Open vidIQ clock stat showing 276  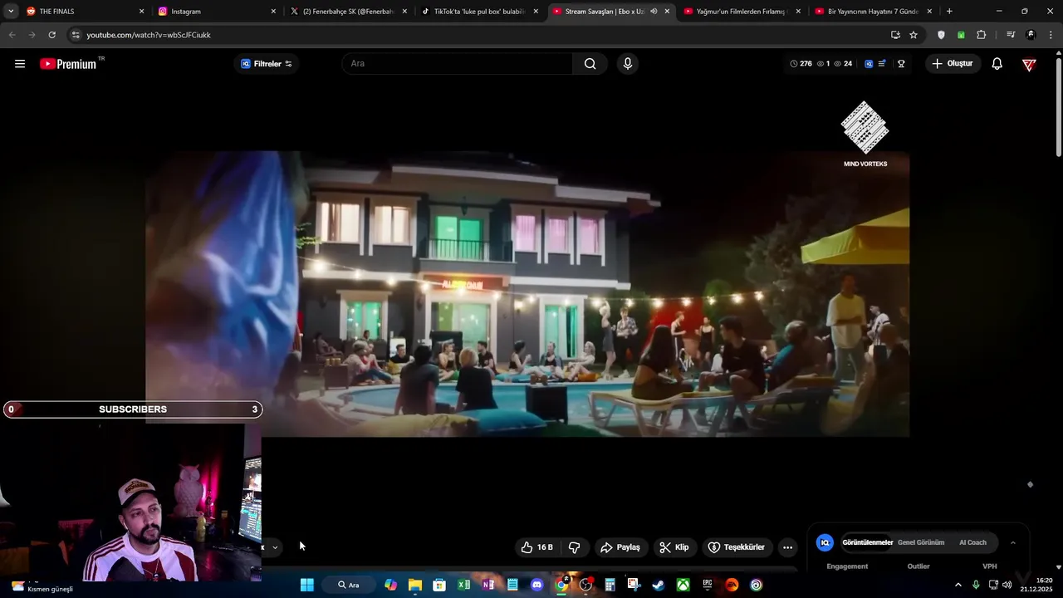point(801,64)
